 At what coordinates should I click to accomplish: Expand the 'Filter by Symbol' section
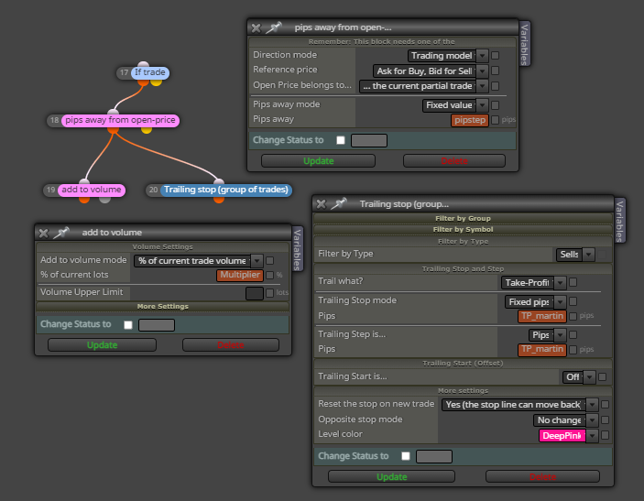463,230
